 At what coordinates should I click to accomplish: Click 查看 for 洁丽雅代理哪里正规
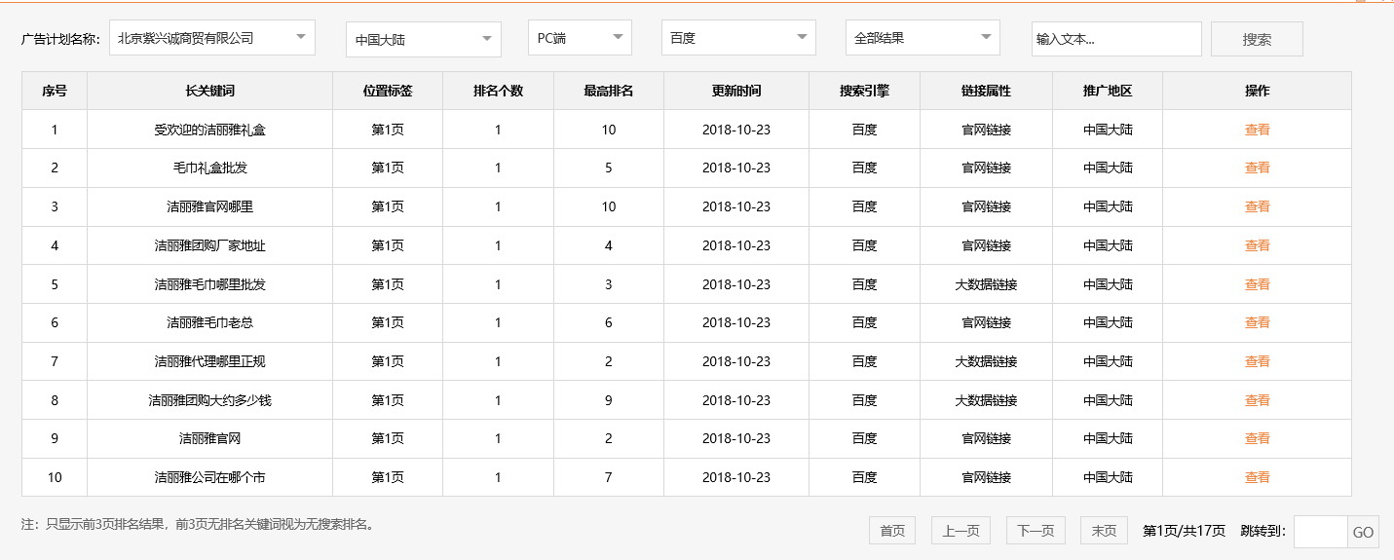click(1258, 361)
